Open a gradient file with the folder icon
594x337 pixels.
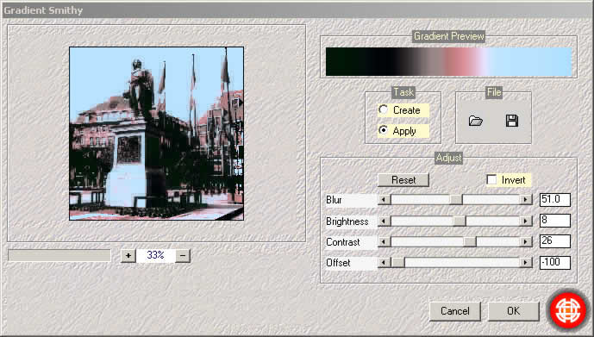click(x=475, y=121)
